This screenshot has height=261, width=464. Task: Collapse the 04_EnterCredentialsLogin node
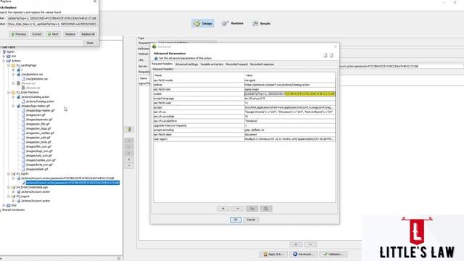tap(9, 187)
